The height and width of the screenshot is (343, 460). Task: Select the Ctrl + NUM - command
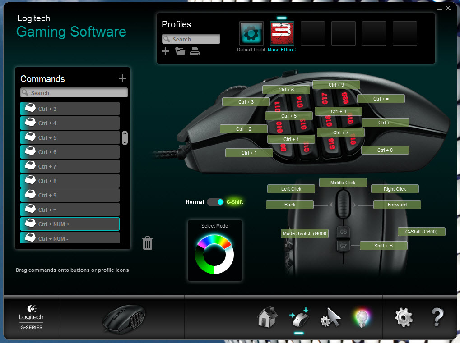(70, 238)
